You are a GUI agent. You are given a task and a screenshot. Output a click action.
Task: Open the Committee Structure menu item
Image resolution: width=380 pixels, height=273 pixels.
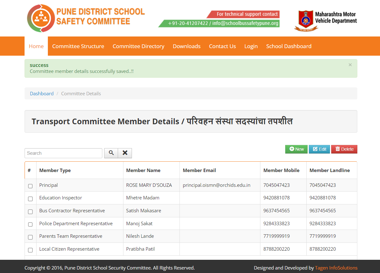78,46
